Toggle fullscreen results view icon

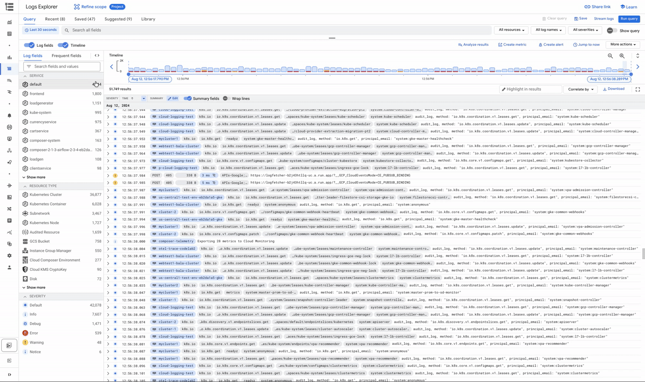(638, 89)
